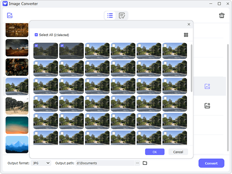Click the black image settings icon below
This screenshot has height=174, width=232.
207,106
